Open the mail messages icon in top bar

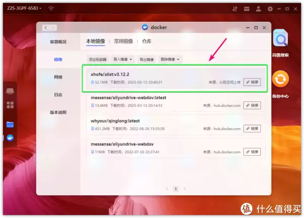coord(247,9)
